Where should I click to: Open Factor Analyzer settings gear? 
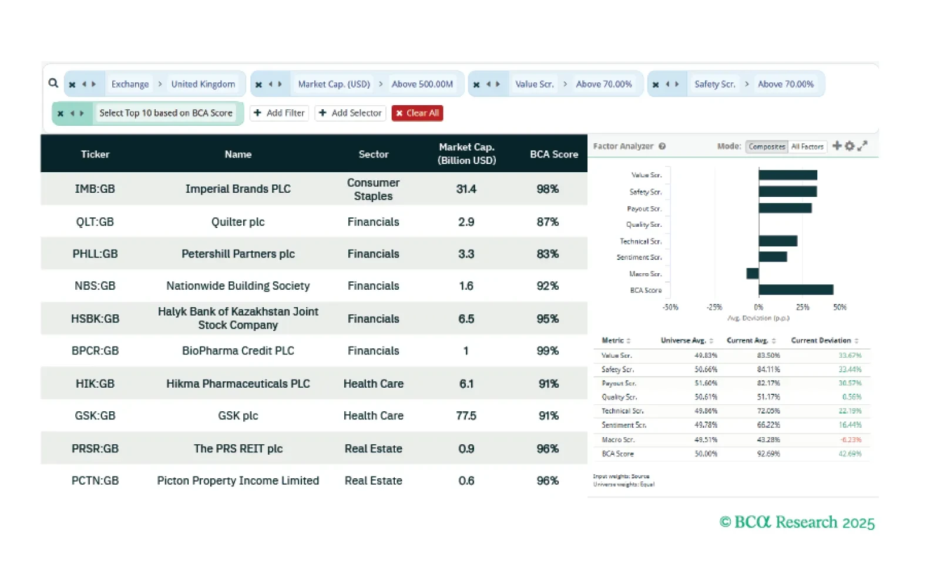tap(850, 146)
